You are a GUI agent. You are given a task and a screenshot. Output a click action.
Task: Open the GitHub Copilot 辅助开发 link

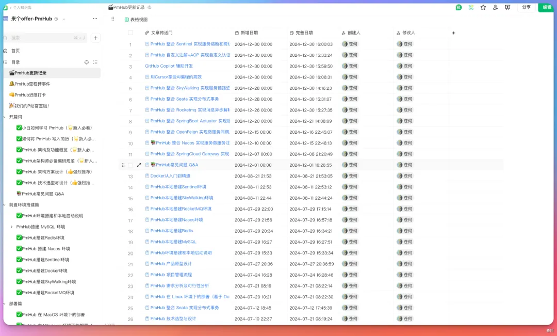[x=169, y=66]
